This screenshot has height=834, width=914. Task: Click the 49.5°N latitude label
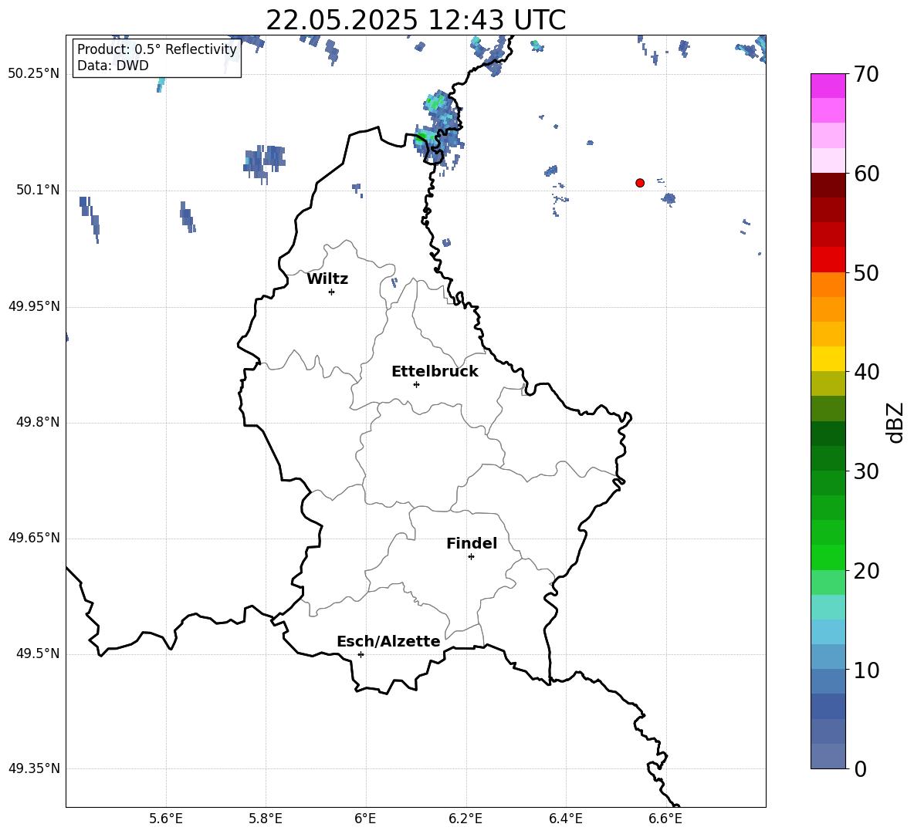pyautogui.click(x=38, y=653)
